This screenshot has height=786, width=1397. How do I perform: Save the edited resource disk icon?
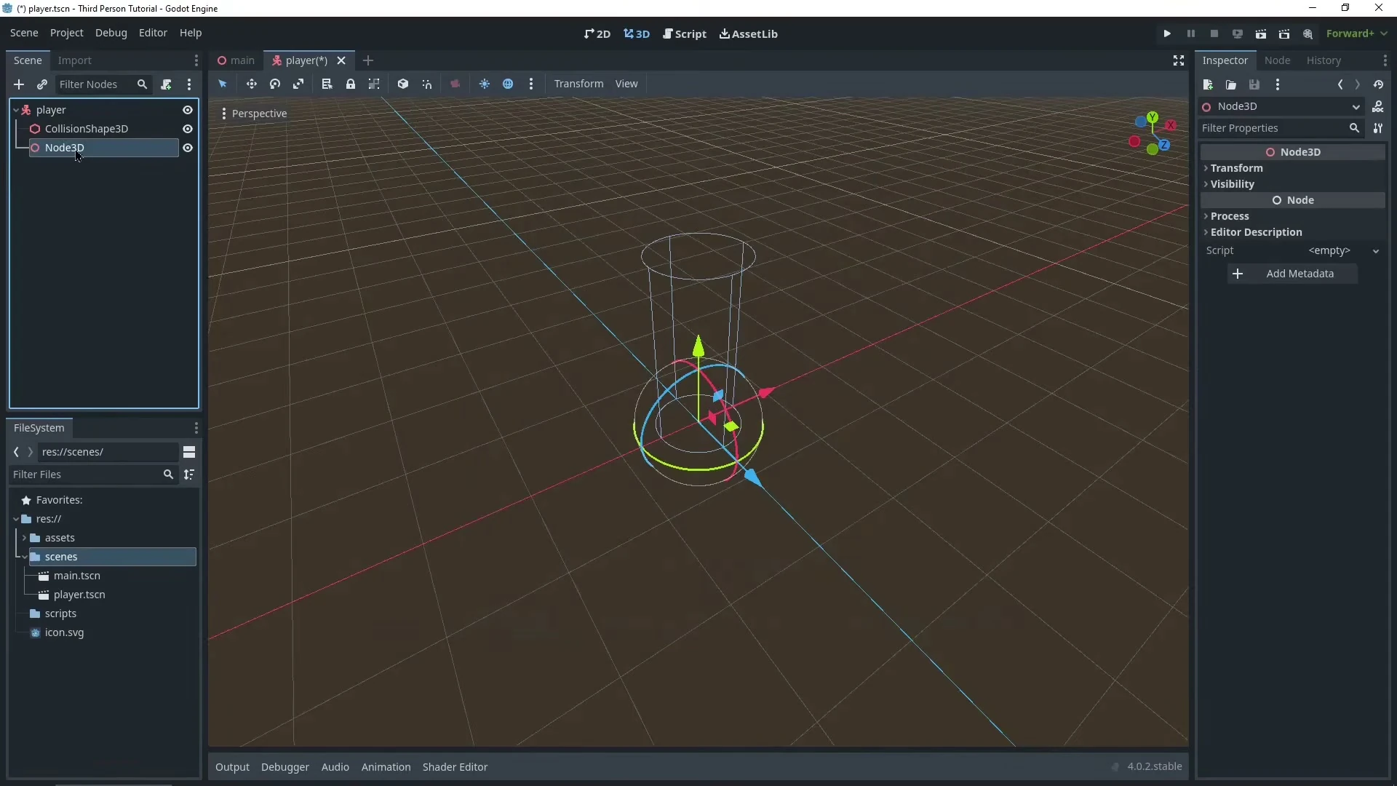[x=1254, y=84]
